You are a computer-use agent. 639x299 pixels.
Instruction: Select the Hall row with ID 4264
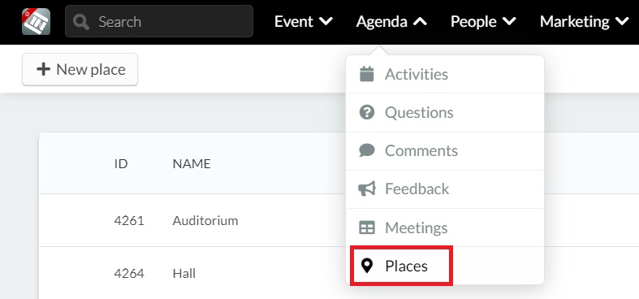coord(339,272)
